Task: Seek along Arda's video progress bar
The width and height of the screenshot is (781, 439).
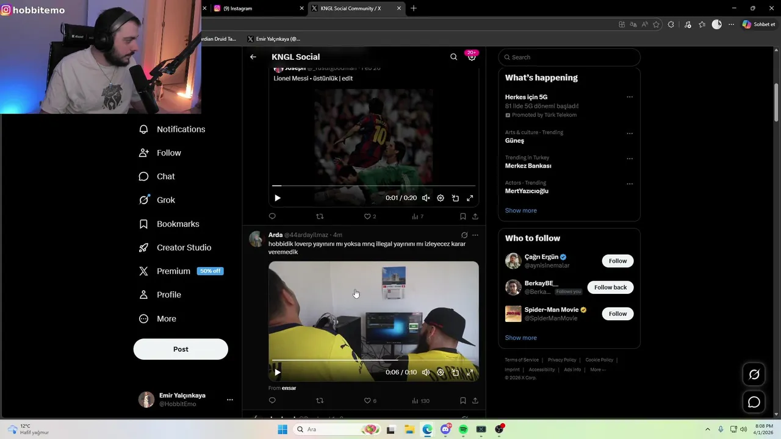Action: click(x=373, y=360)
